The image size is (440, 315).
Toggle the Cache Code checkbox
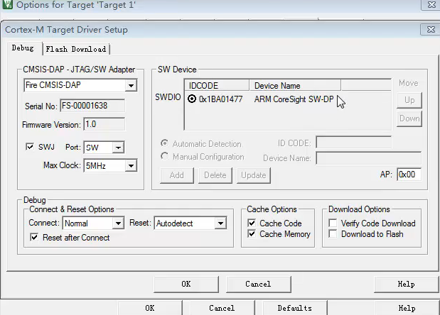coord(252,223)
